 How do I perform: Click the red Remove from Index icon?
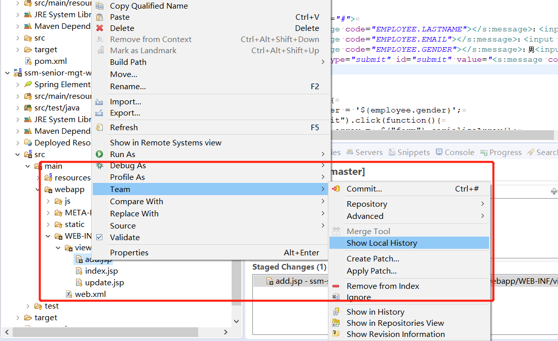tap(336, 286)
